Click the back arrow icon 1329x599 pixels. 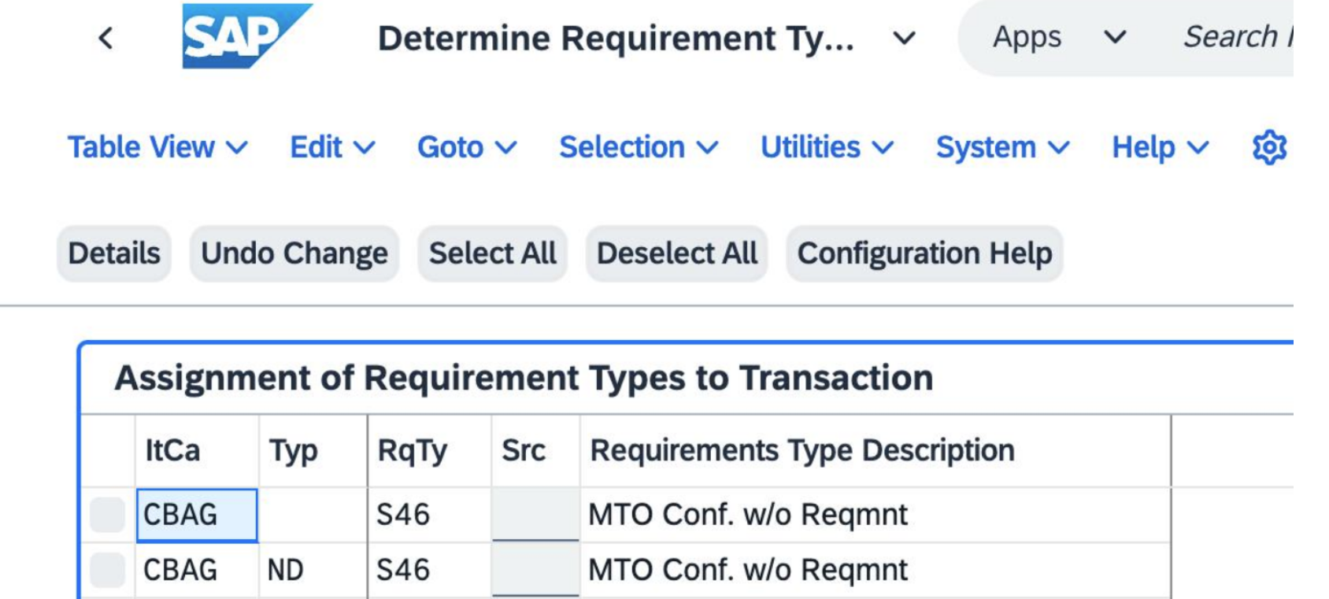[106, 38]
